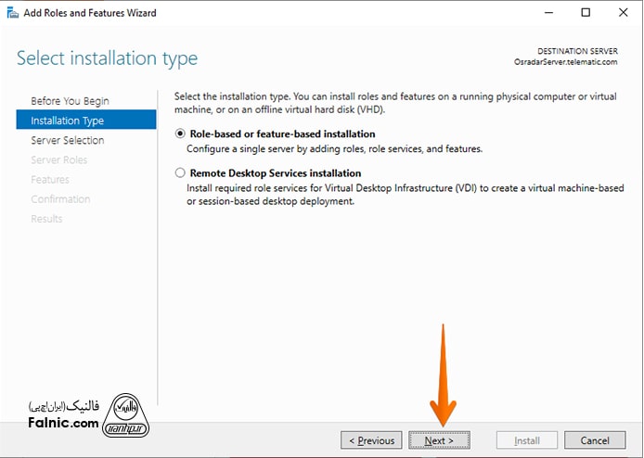Click the destination server name OsradarServer.telematic.com
This screenshot has width=644, height=458.
pos(564,61)
